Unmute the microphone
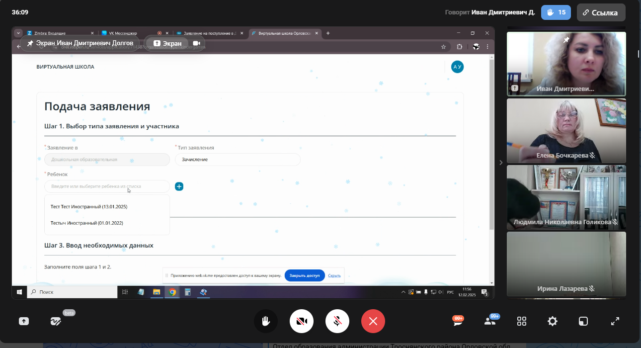The width and height of the screenshot is (641, 348). pyautogui.click(x=337, y=321)
